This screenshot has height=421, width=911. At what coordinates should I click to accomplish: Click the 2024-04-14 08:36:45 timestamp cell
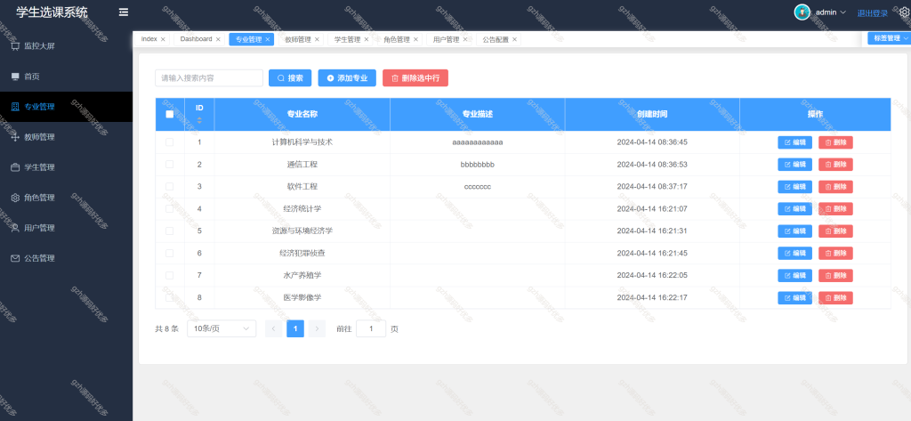(x=652, y=142)
